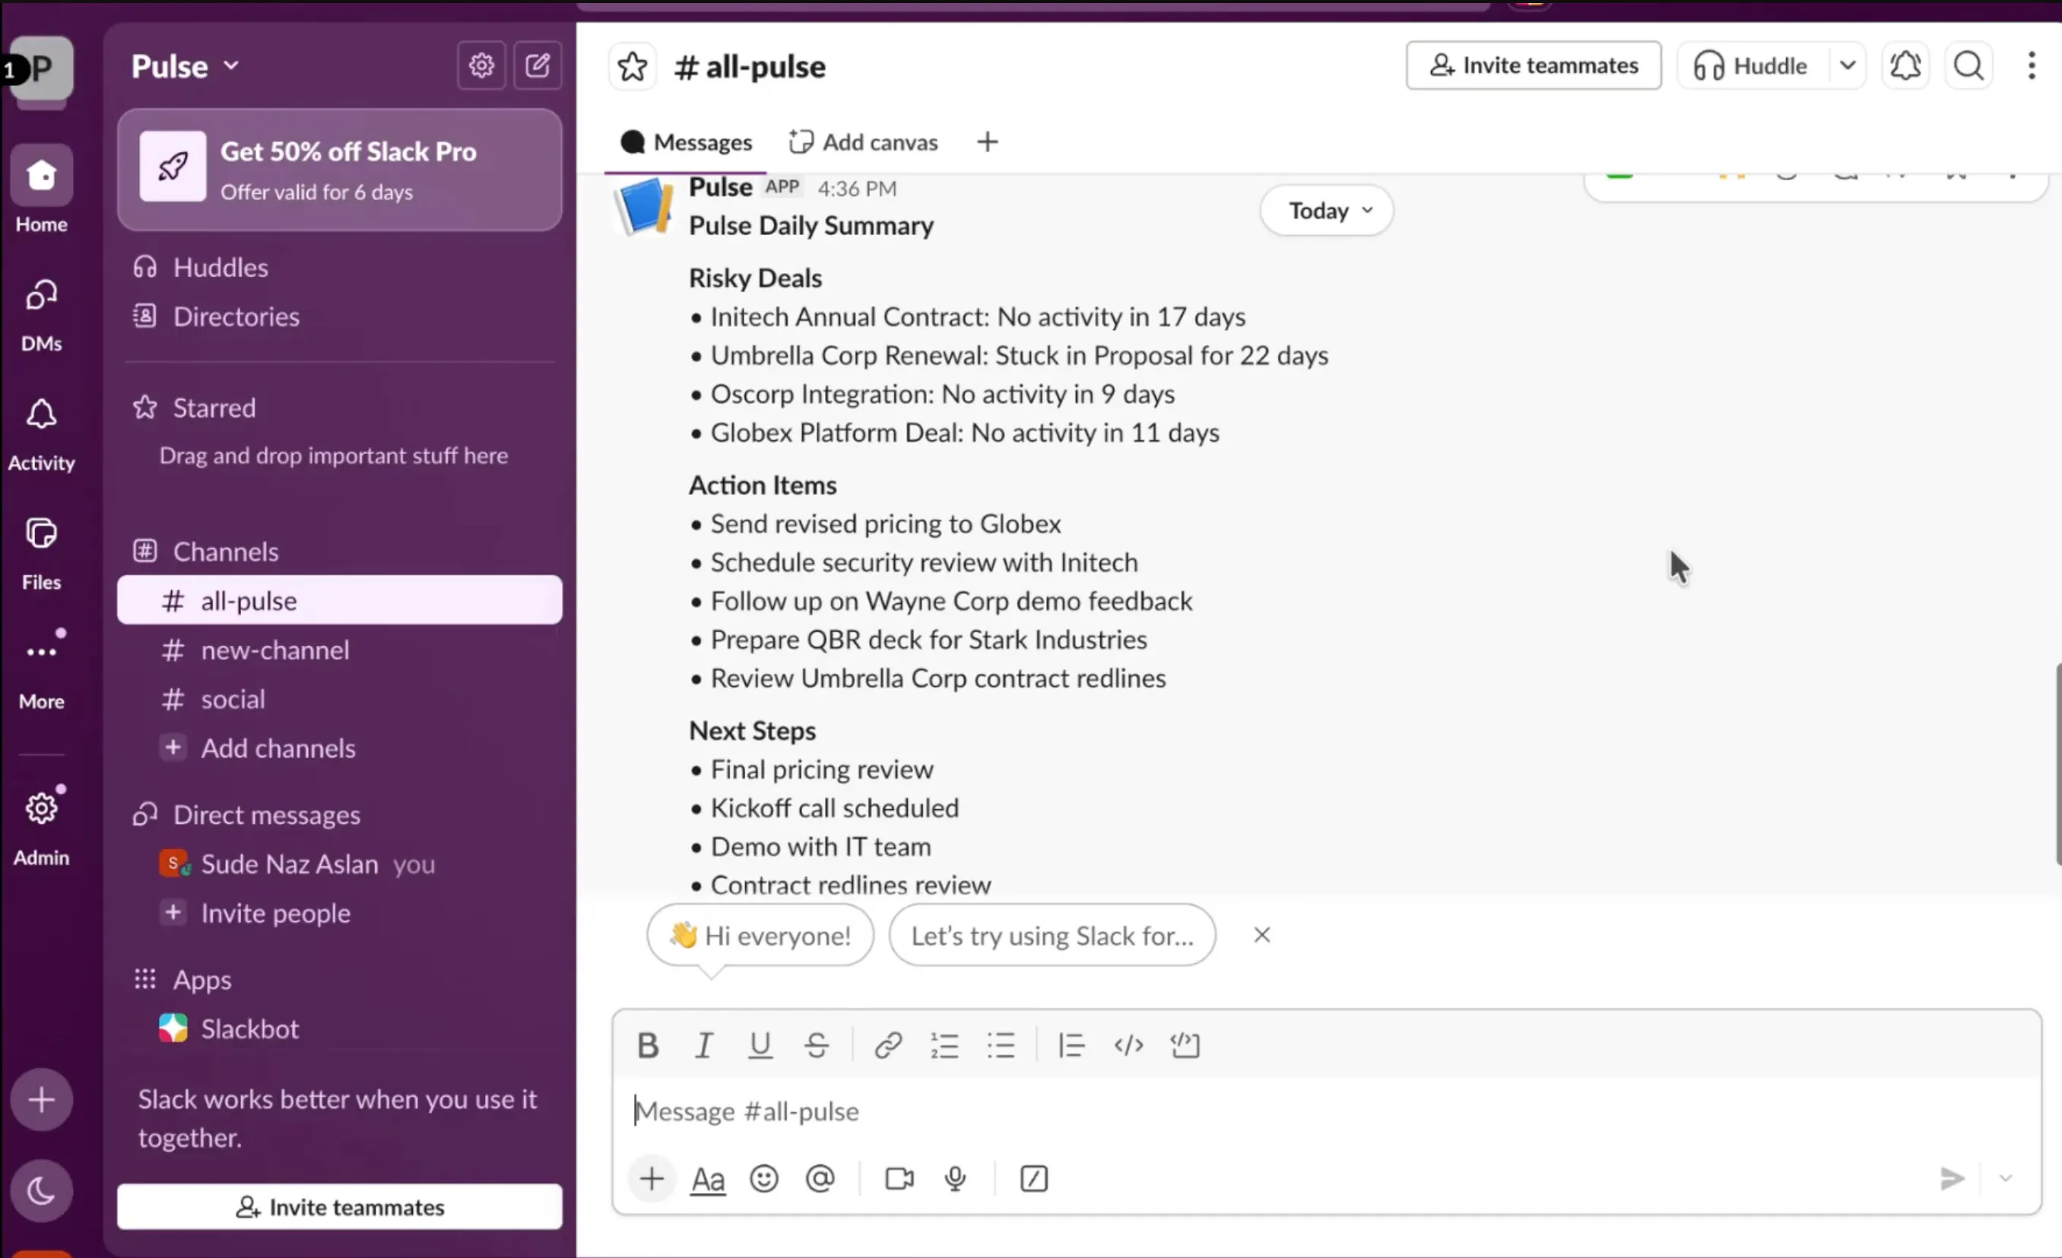Image resolution: width=2062 pixels, height=1258 pixels.
Task: Select the social channel
Action: pos(340,699)
